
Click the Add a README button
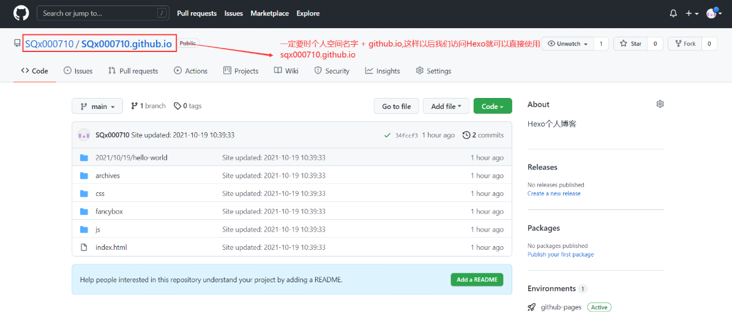(477, 279)
